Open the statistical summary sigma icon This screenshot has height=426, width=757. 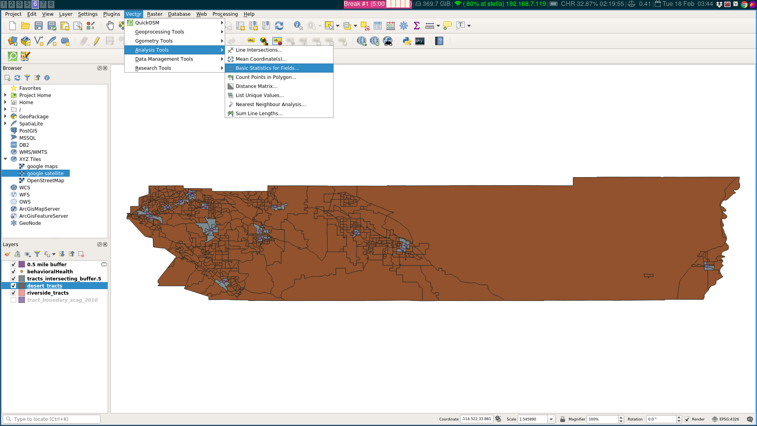(x=417, y=26)
